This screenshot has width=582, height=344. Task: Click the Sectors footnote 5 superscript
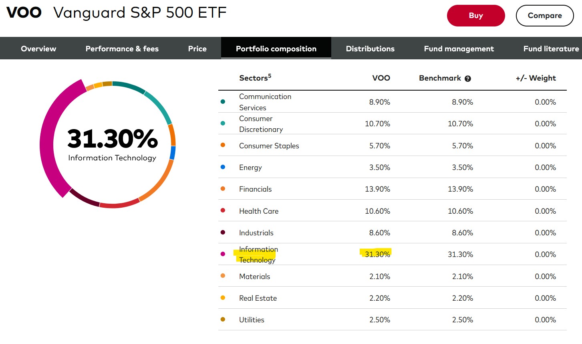click(x=270, y=75)
